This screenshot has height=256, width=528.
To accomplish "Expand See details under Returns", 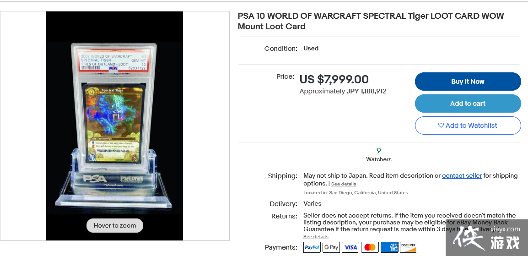I will pyautogui.click(x=316, y=237).
